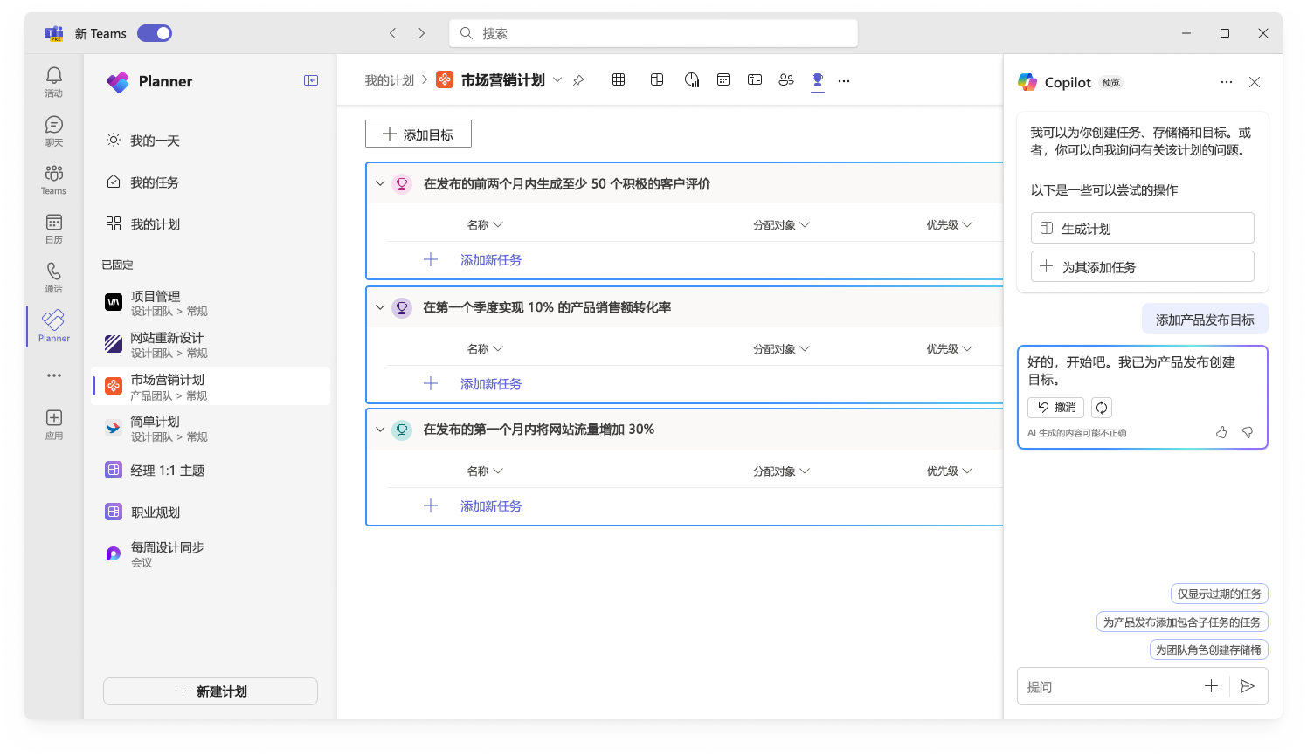Open the 活动 activity bell icon
Screen dimensions: 1307x756
(54, 82)
